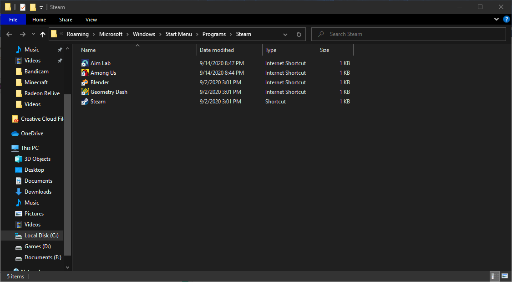This screenshot has height=282, width=512.
Task: Open pinned Music quick access folder
Action: coord(27,50)
